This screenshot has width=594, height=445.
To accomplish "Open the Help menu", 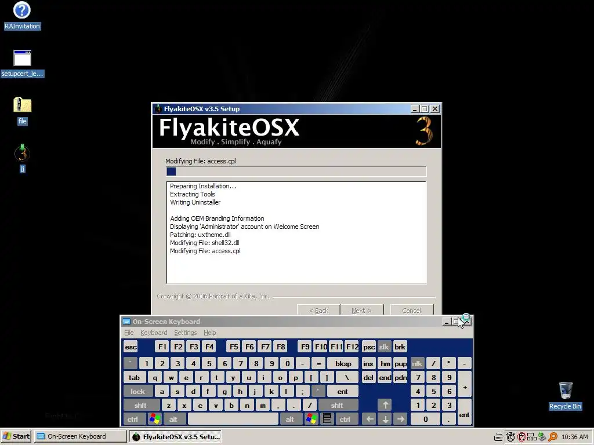I will pyautogui.click(x=209, y=333).
